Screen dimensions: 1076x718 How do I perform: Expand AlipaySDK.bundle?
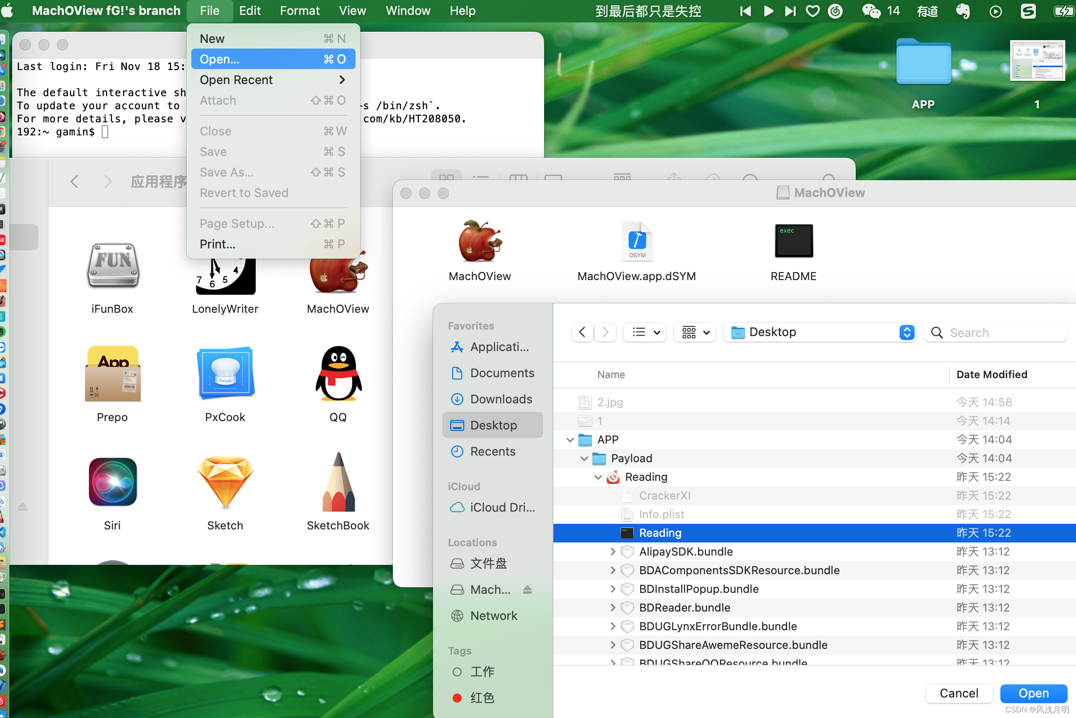tap(613, 552)
